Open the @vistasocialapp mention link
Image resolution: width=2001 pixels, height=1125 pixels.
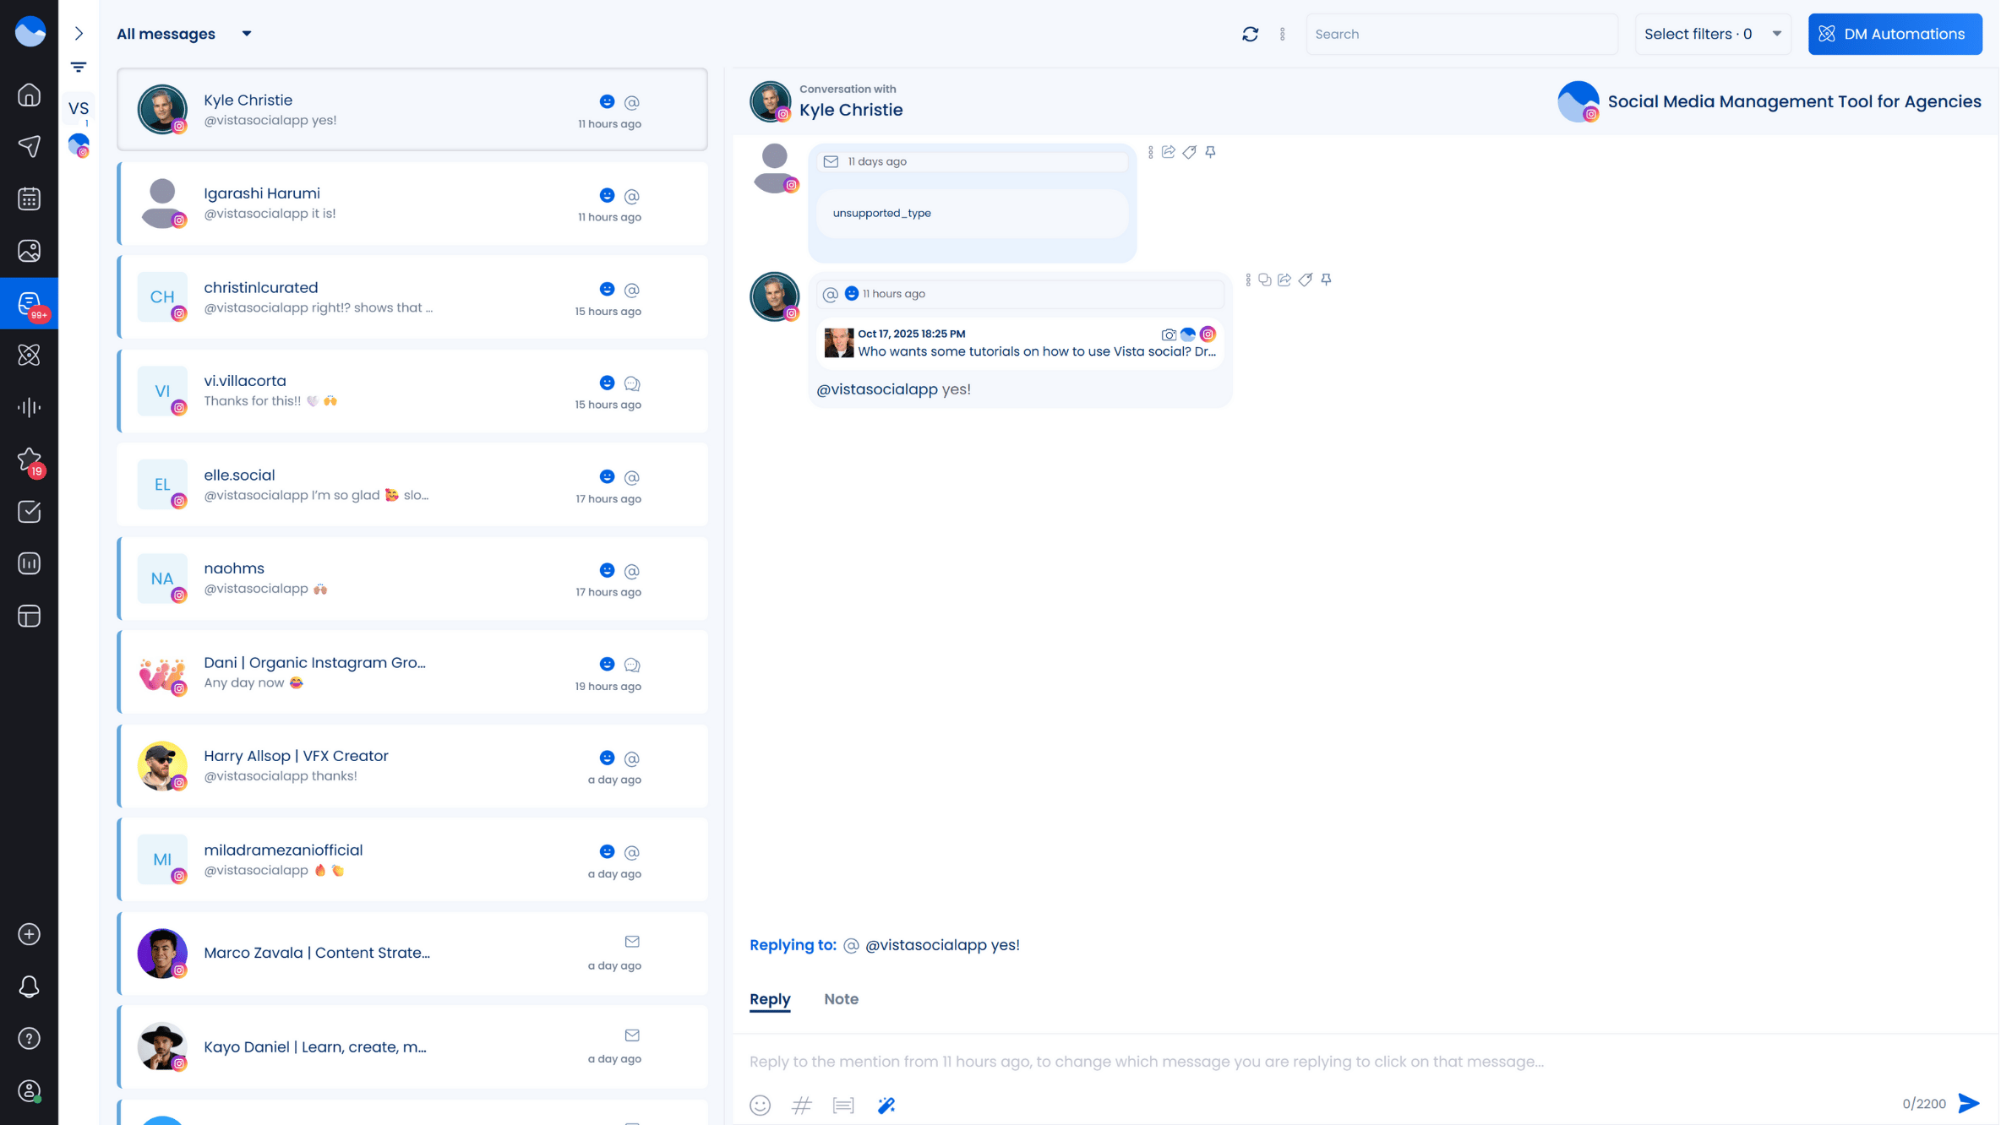pos(876,389)
